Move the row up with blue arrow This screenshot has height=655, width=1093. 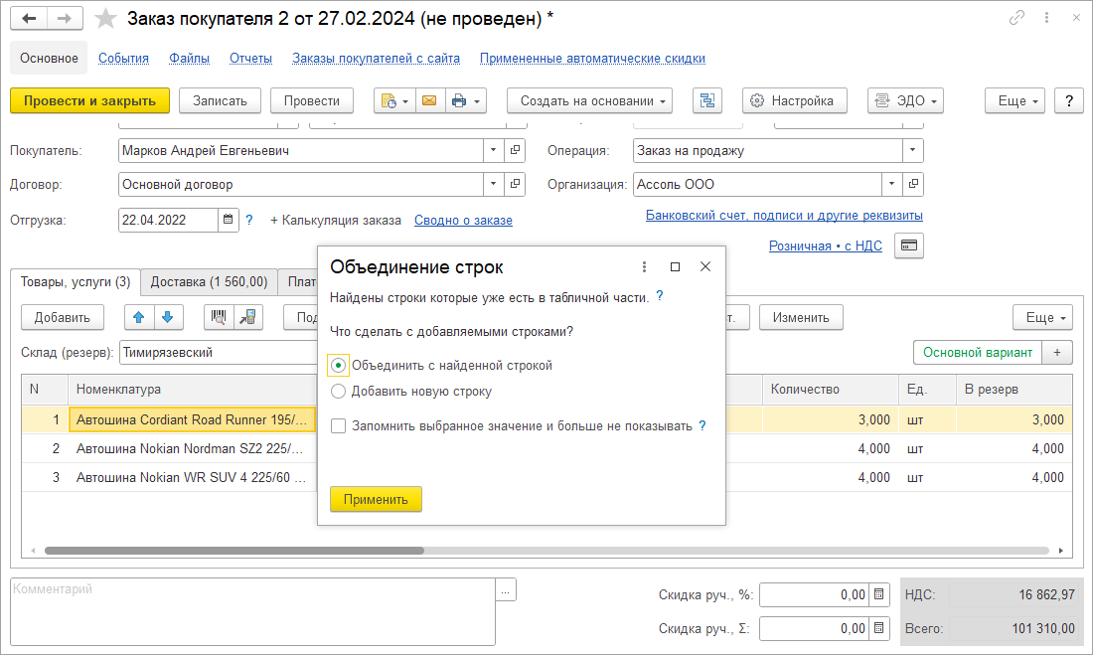coord(139,317)
